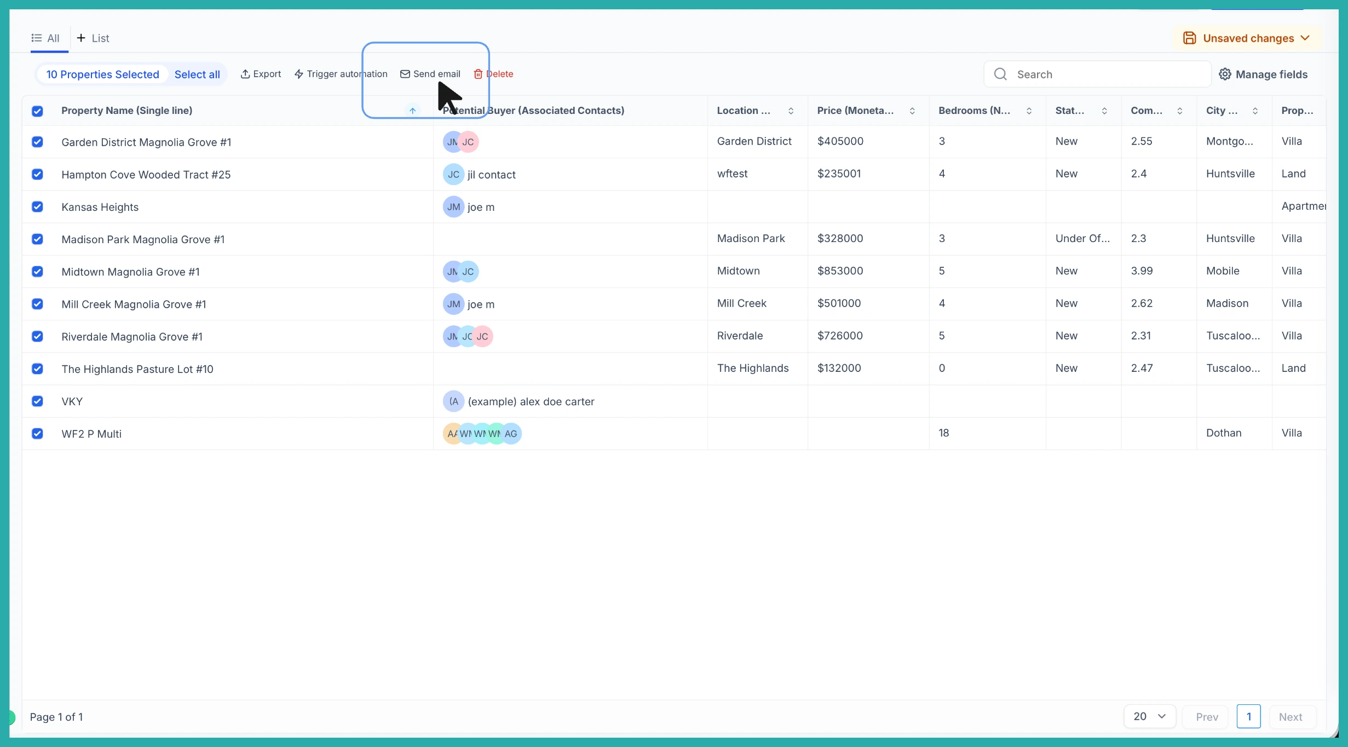
Task: Open the Madison Park Magnolia Grove #1 property
Action: [143, 239]
